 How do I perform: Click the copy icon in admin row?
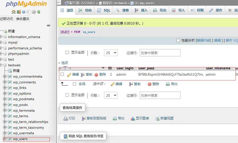[83, 75]
